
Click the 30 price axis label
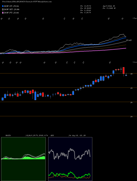click(131, 74)
